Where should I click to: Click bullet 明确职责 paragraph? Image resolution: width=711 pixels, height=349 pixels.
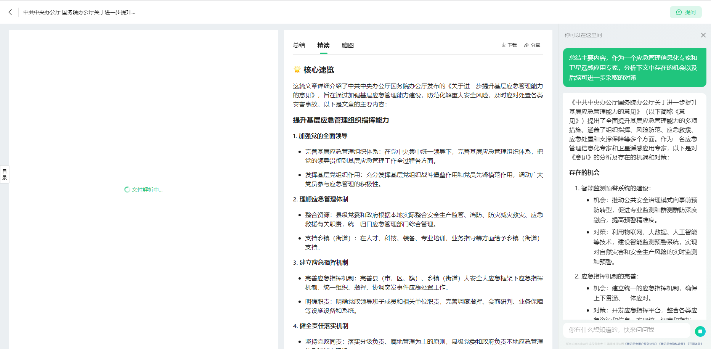[x=424, y=306]
